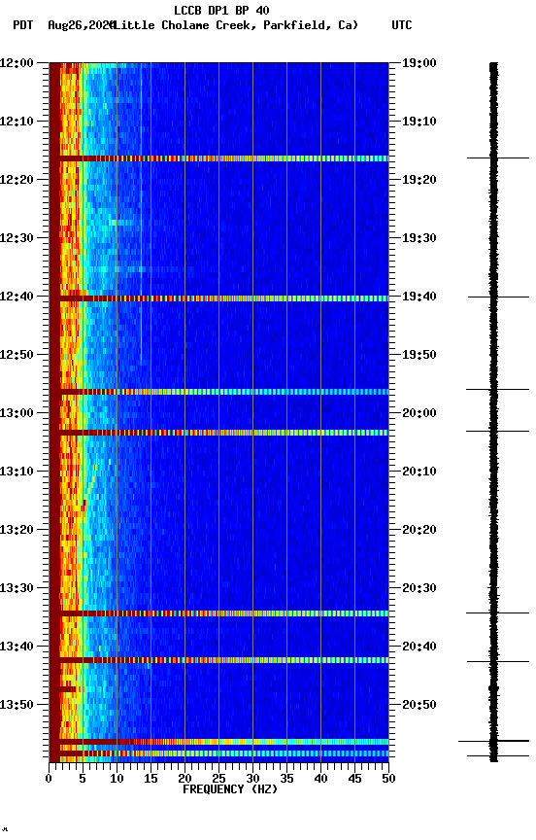The width and height of the screenshot is (536, 840).
Task: Click the '5' frequency axis tick label
Action: 83,779
